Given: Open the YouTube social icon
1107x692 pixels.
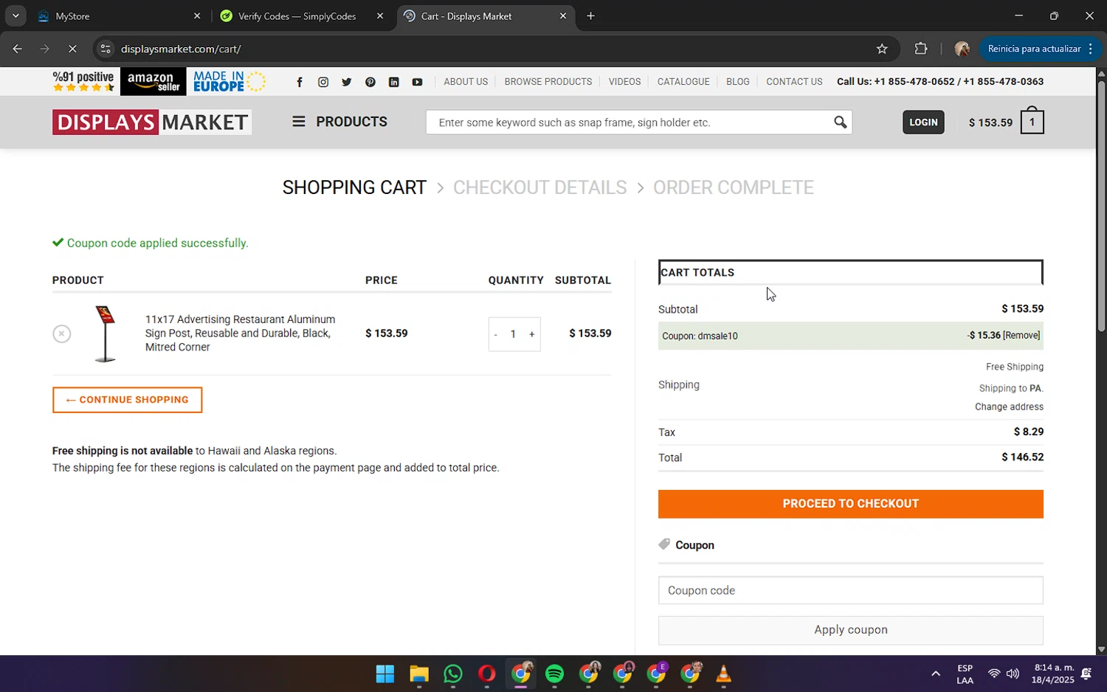Looking at the screenshot, I should tap(417, 82).
